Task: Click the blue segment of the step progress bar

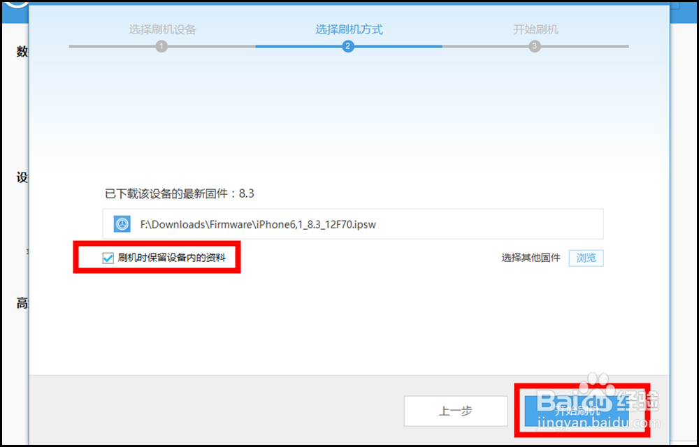Action: (x=349, y=46)
